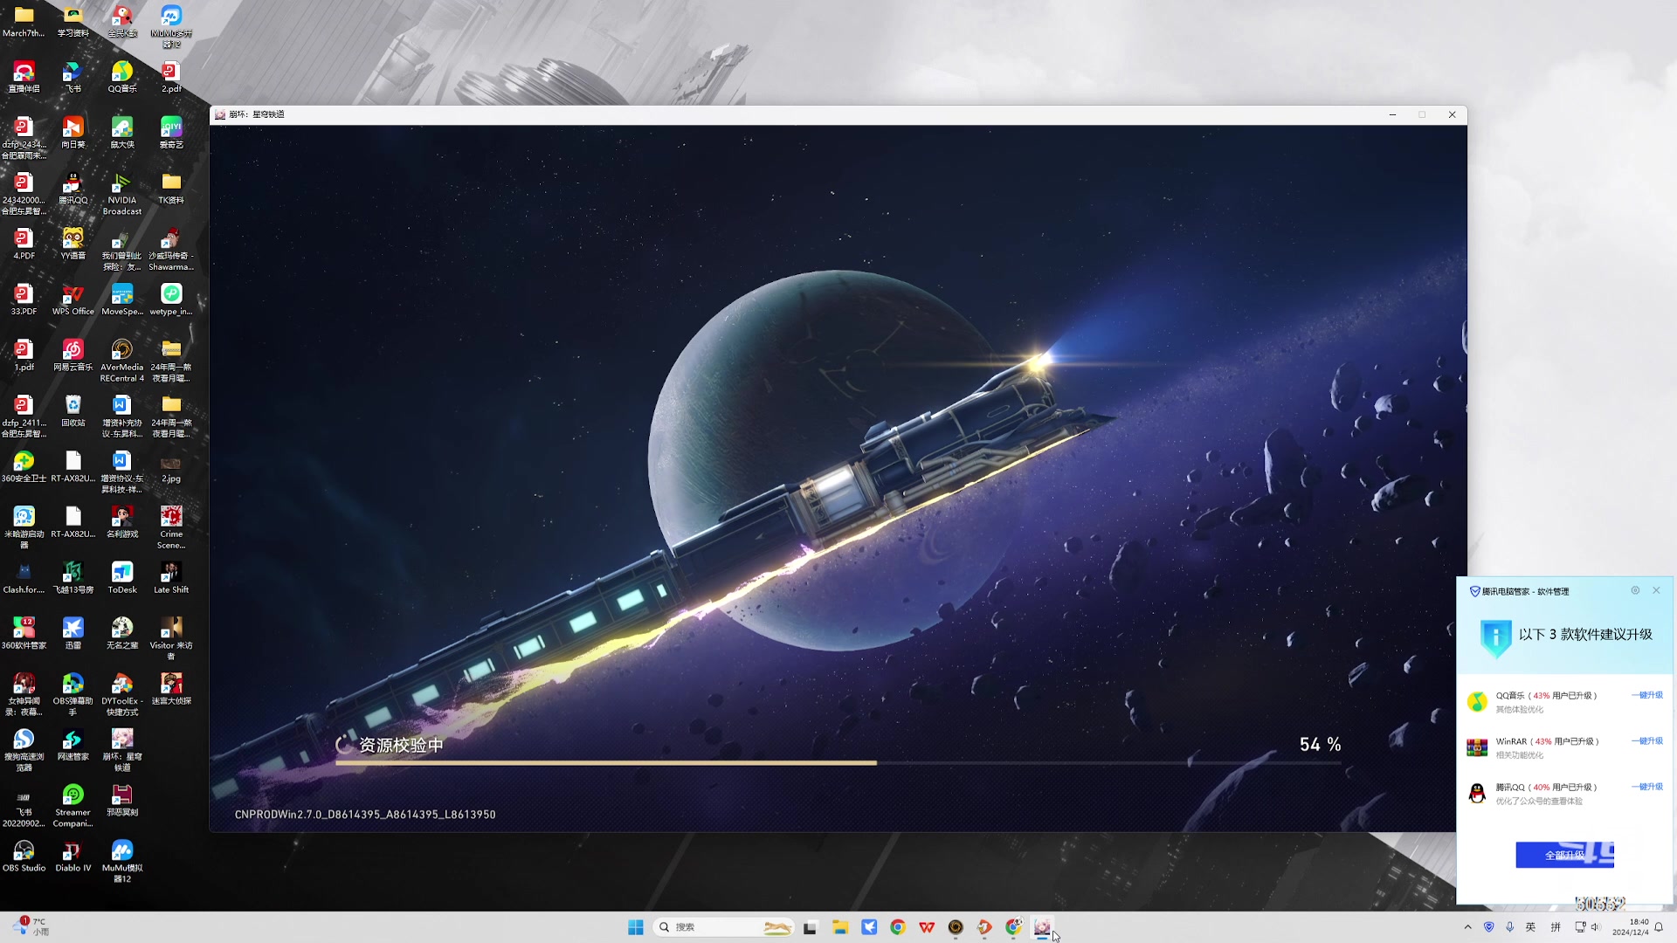Click the microphone icon in system tray

pos(1509,927)
